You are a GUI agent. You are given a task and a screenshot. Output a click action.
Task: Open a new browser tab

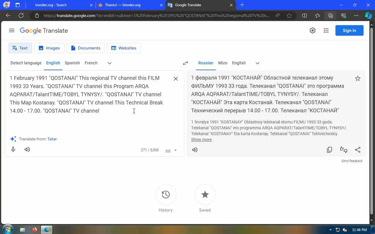click(242, 5)
